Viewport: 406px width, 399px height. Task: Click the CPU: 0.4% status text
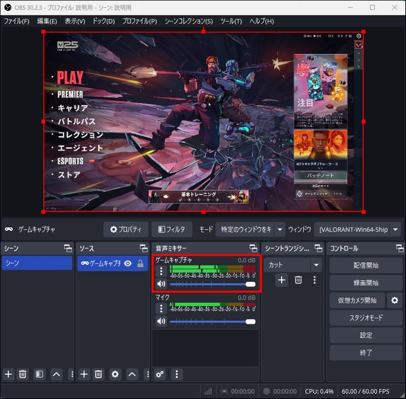(319, 392)
